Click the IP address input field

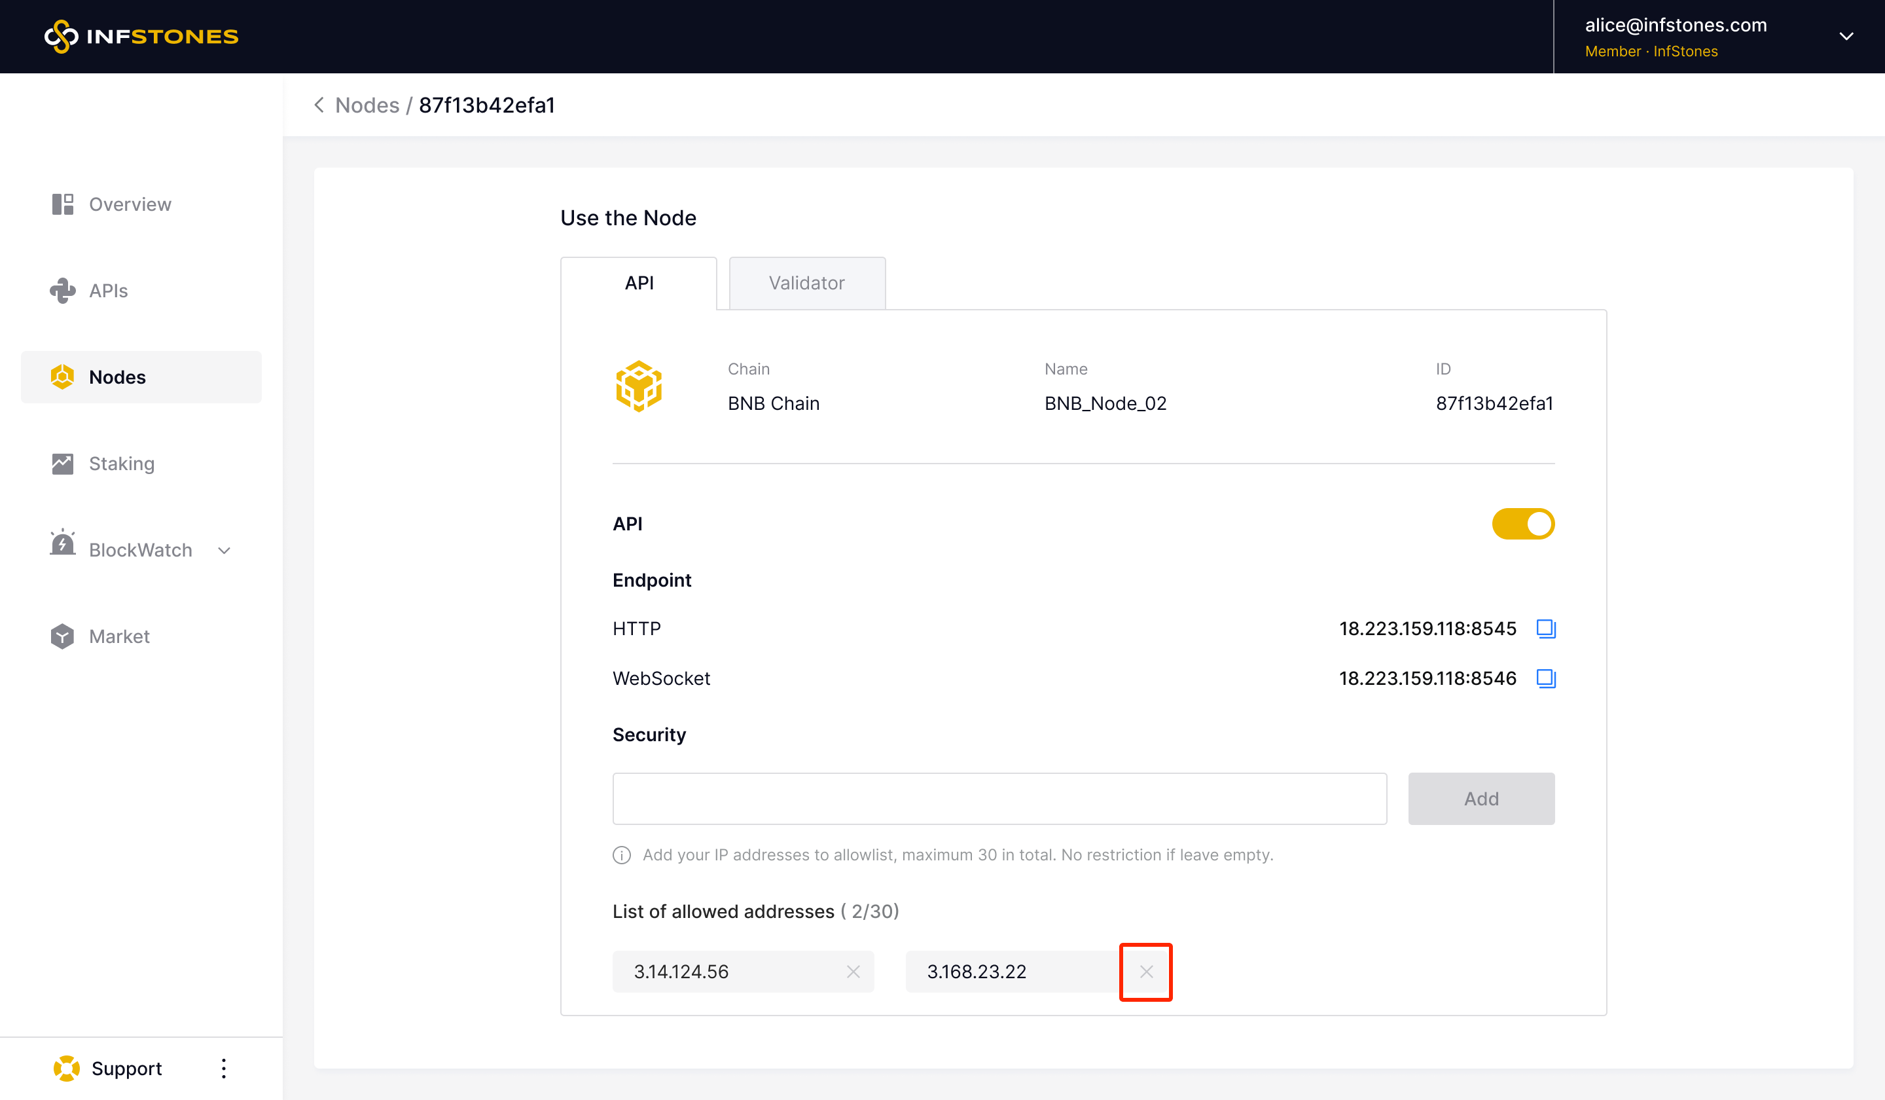coord(999,798)
